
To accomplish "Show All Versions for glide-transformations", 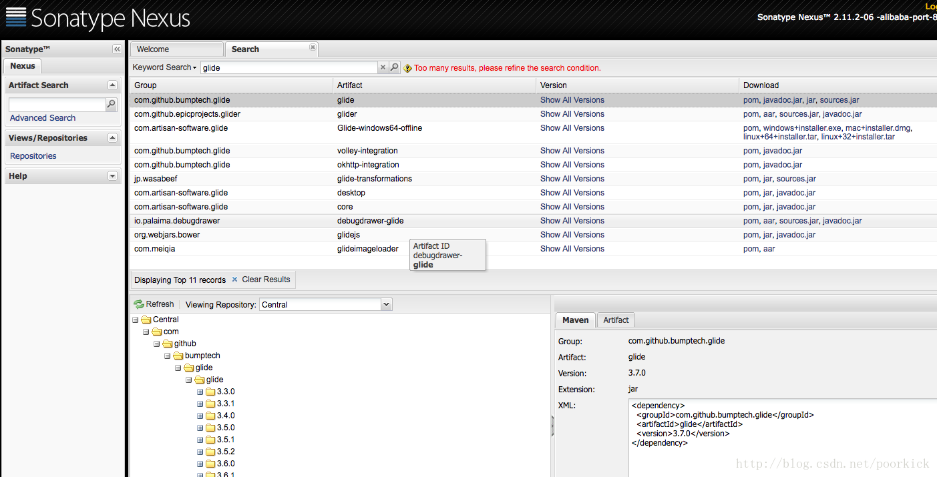I will point(572,179).
